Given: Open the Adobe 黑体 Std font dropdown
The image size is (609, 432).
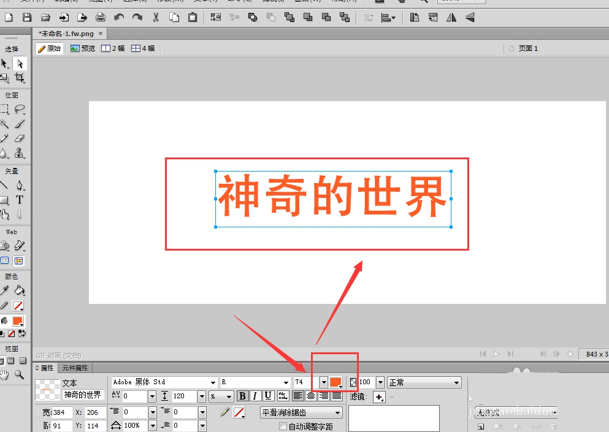Looking at the screenshot, I should point(214,382).
